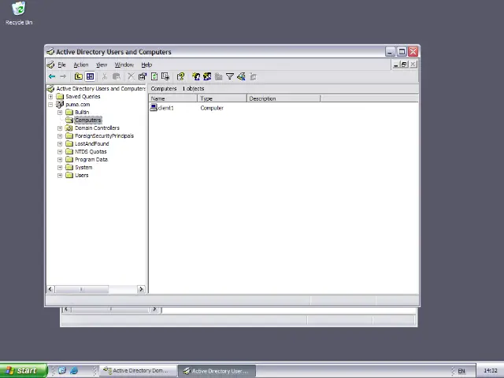Open the Help menu
This screenshot has height=378, width=504.
(x=146, y=65)
